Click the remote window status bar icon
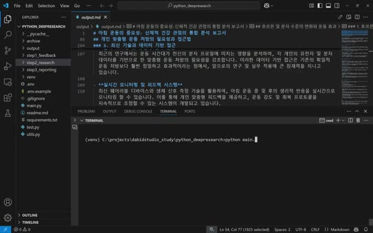373x233 pixels. (5, 229)
